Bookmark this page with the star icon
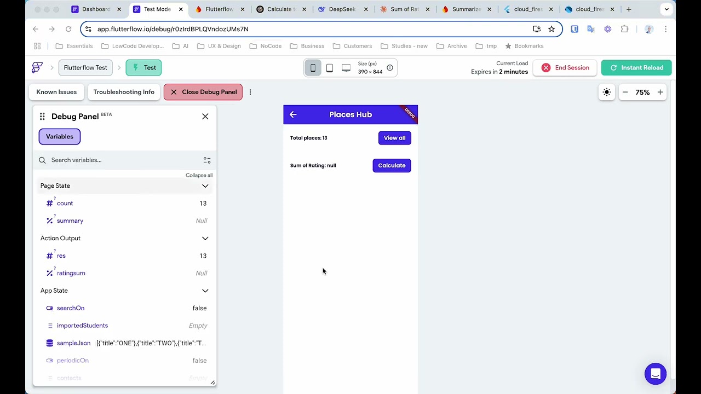The height and width of the screenshot is (394, 701). (x=551, y=29)
